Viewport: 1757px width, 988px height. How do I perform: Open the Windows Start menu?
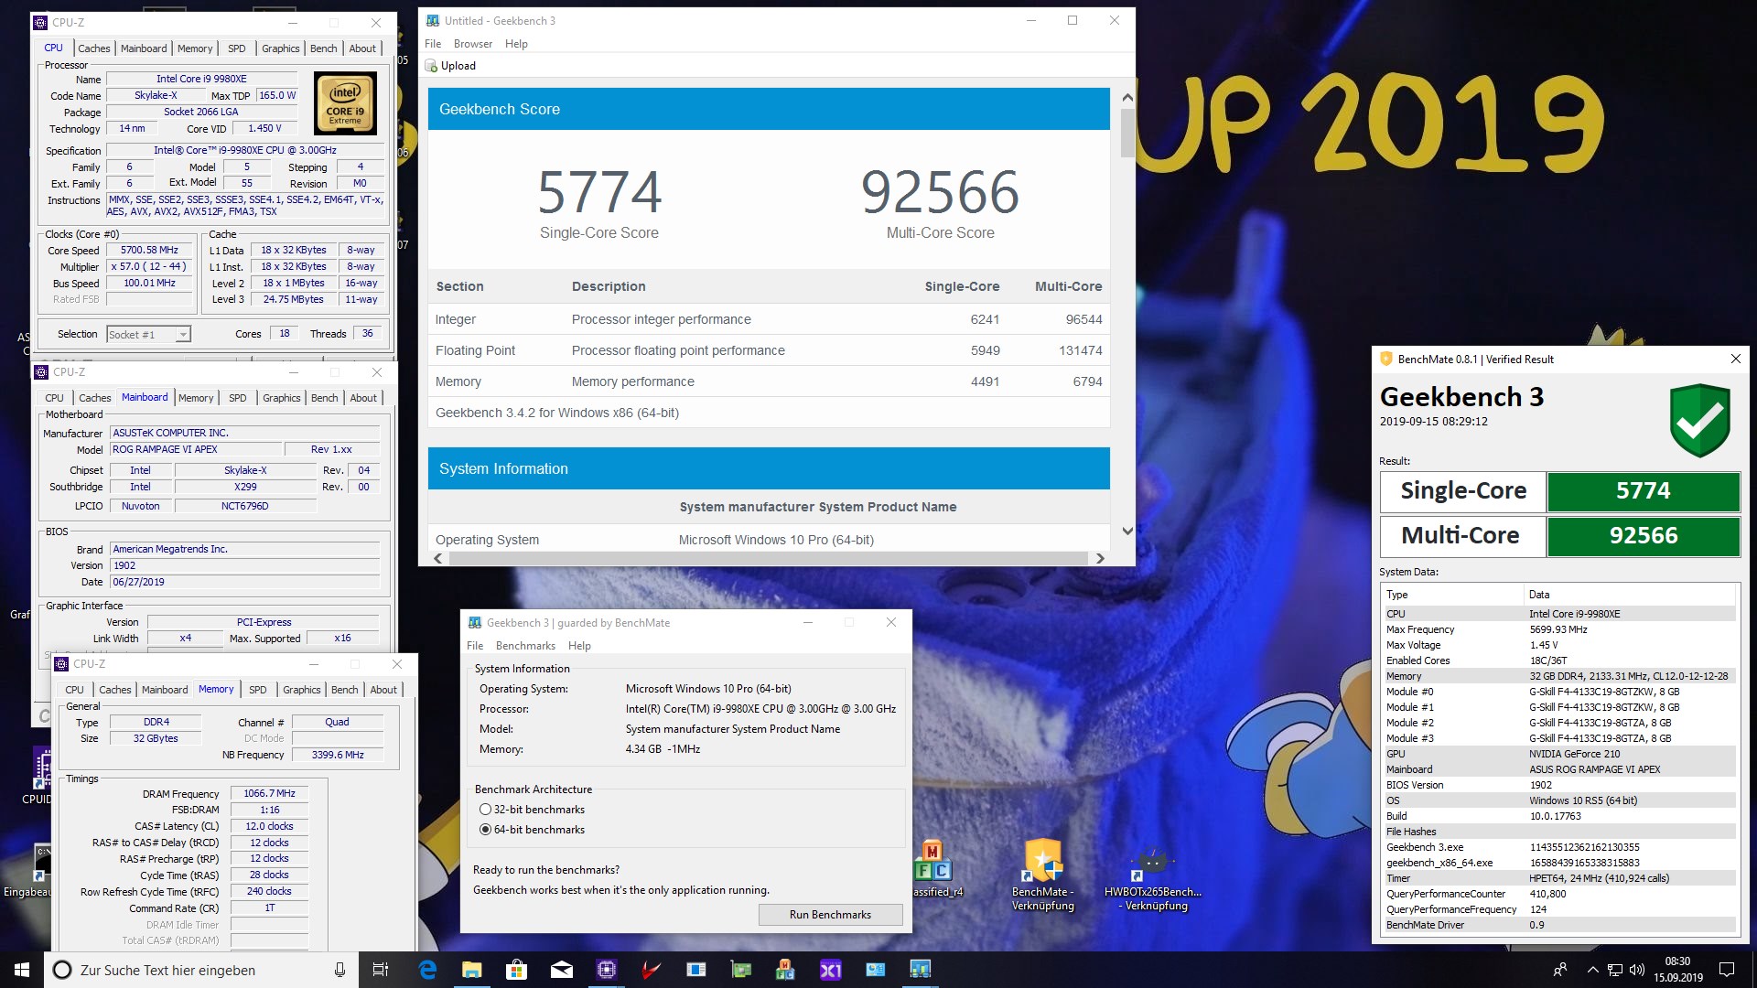22,970
